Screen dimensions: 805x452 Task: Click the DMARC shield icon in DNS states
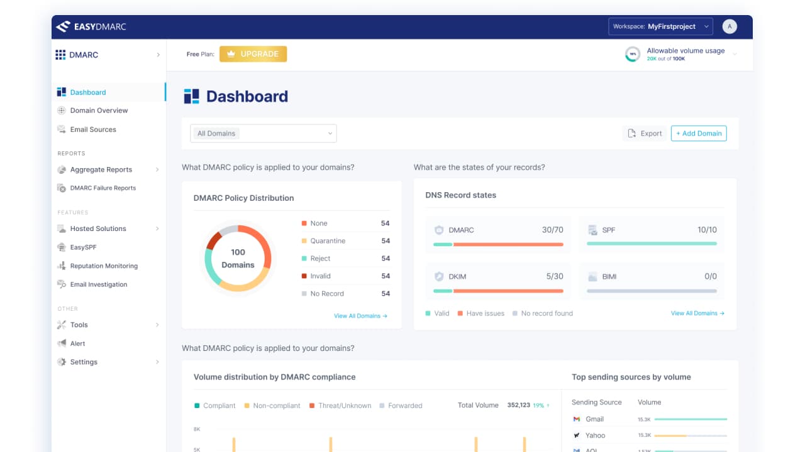coord(439,230)
